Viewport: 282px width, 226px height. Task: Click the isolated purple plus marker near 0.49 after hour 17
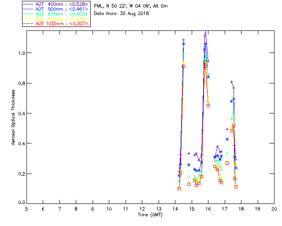[227, 129]
